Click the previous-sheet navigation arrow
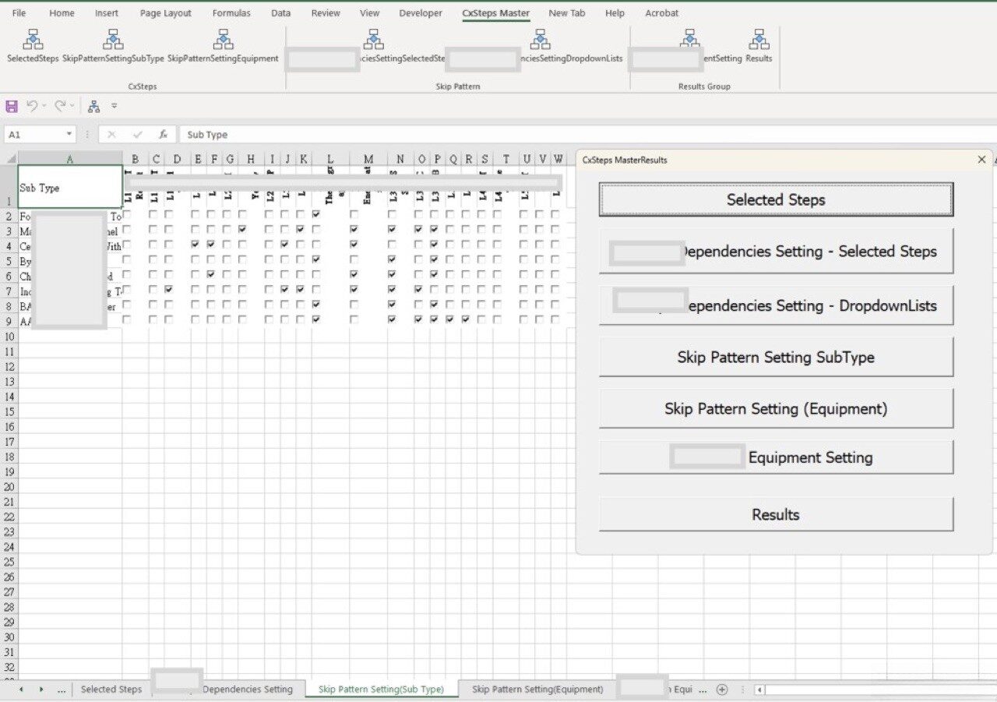 pos(21,690)
